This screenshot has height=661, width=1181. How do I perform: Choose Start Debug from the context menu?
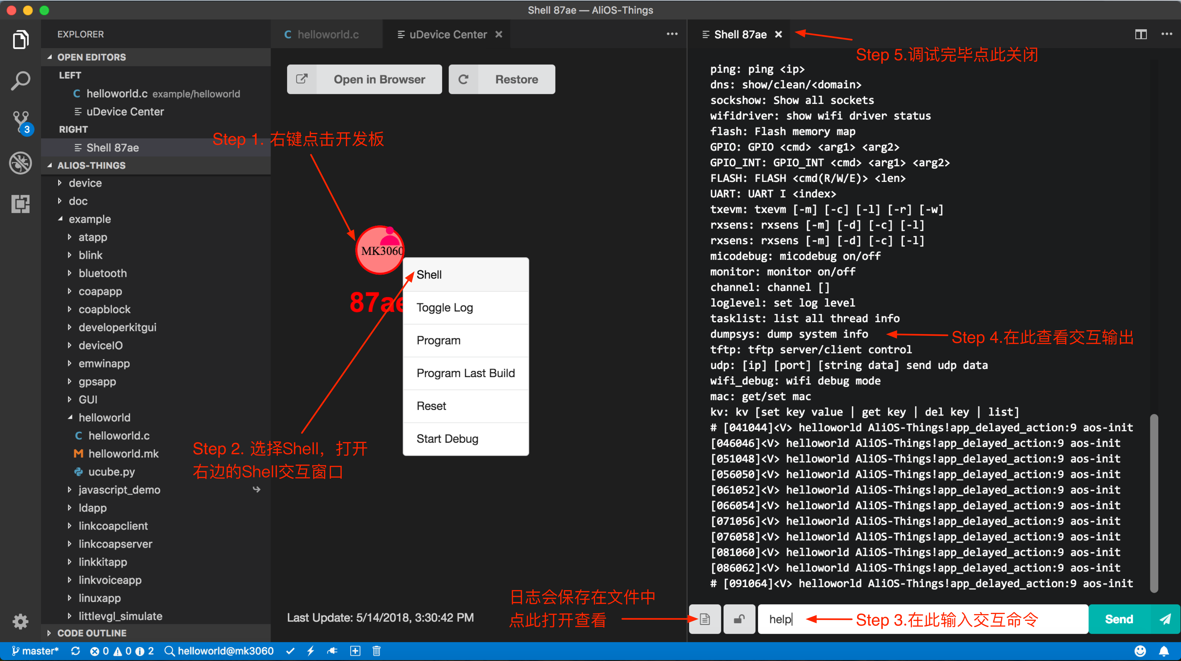447,439
